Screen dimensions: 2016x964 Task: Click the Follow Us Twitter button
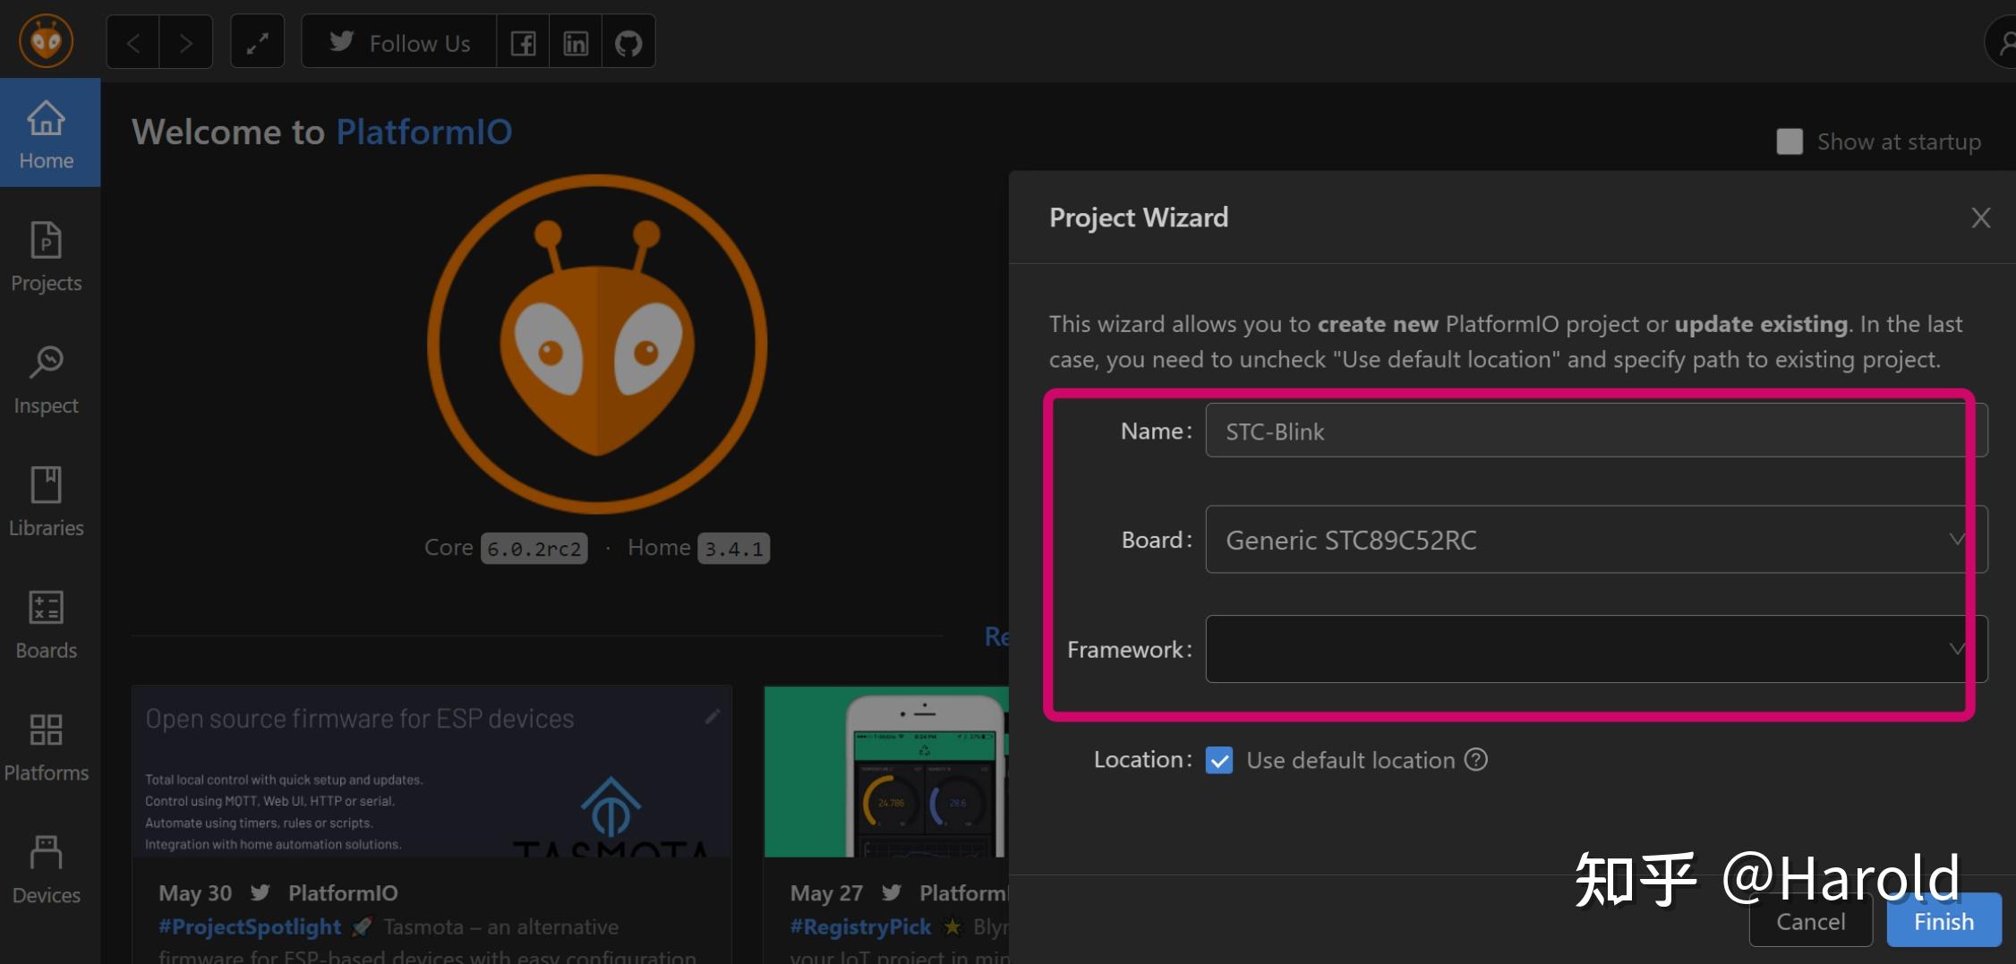(x=397, y=41)
